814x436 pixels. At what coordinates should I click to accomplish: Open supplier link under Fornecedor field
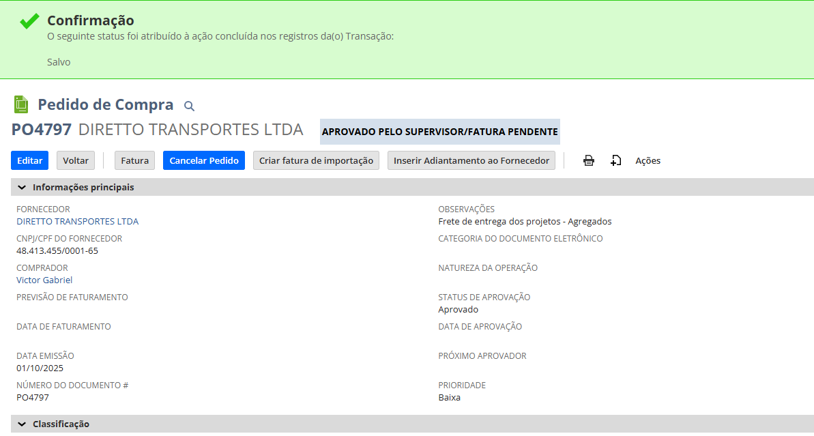77,222
